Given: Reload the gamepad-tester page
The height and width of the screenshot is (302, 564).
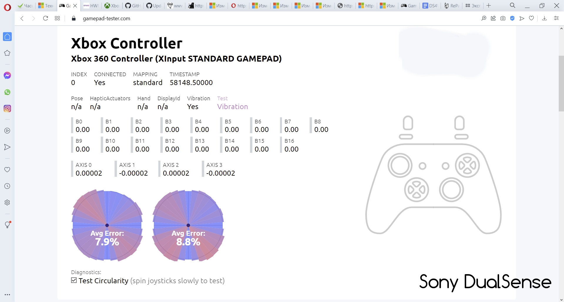Looking at the screenshot, I should (46, 18).
